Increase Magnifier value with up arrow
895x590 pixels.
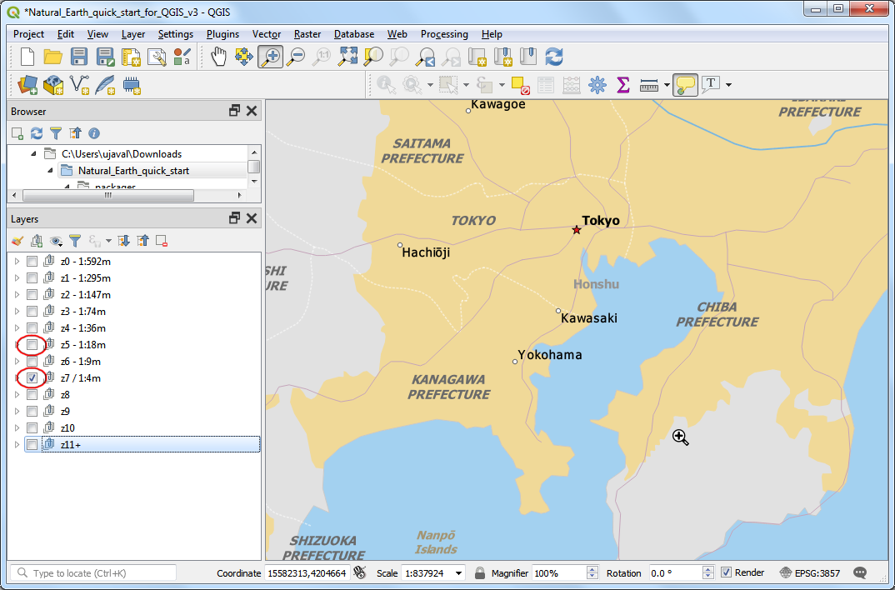pos(592,570)
